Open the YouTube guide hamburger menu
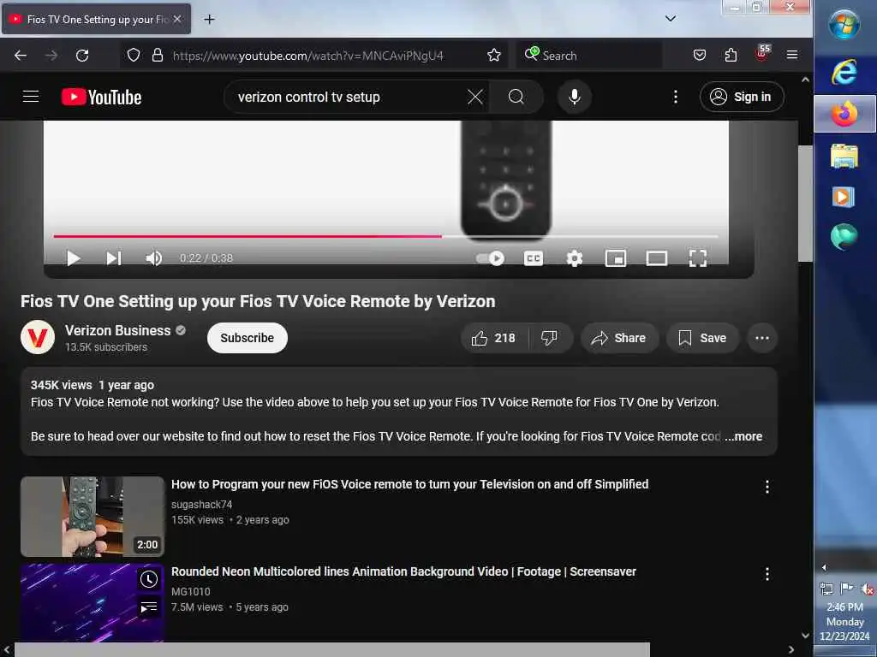 [31, 97]
